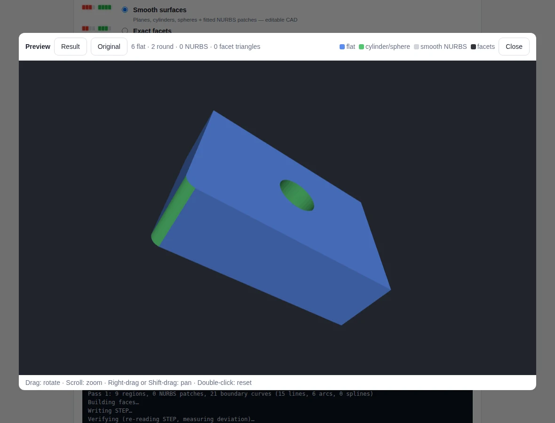Click 'Pass 1: 9 regions' log line
Screen dimensions: 555x423
coord(230,394)
